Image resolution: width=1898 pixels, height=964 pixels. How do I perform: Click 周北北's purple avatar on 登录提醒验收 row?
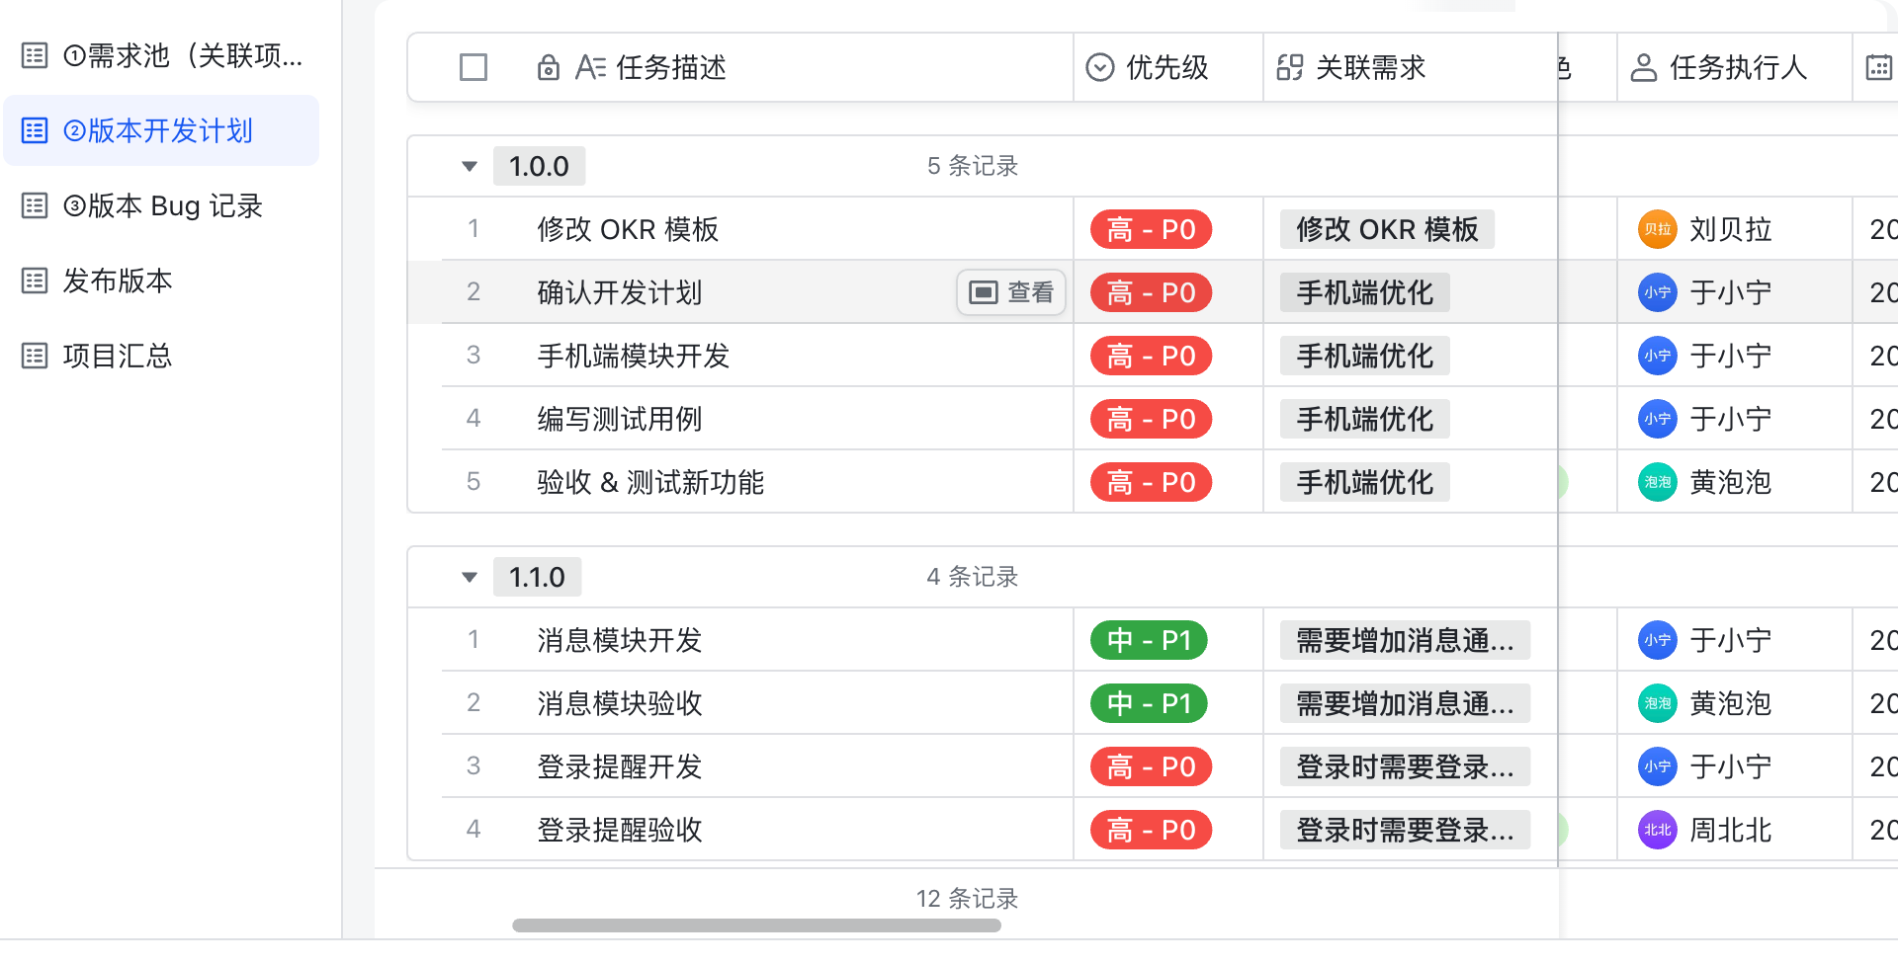[x=1657, y=830]
